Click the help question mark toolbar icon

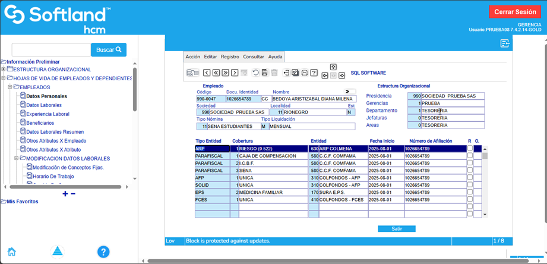(314, 73)
